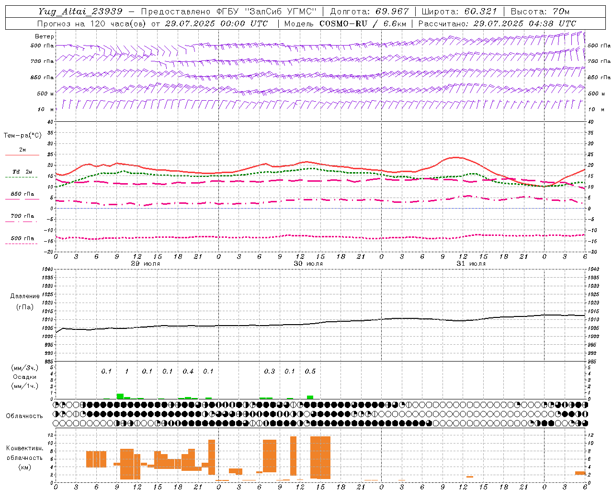The image size is (613, 491).
Task: Click the Конвективн. convective cloud label
Action: (x=24, y=448)
